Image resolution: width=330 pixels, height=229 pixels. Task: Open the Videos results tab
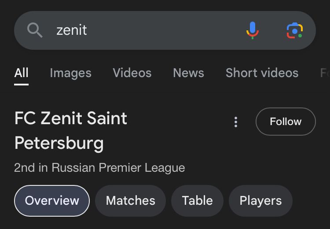[x=132, y=73]
